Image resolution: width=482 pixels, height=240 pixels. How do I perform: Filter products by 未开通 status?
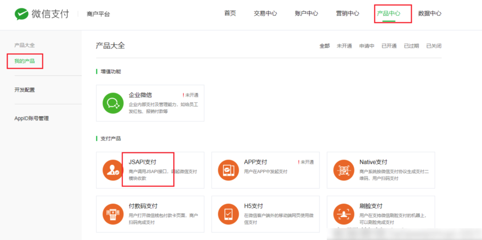(344, 46)
